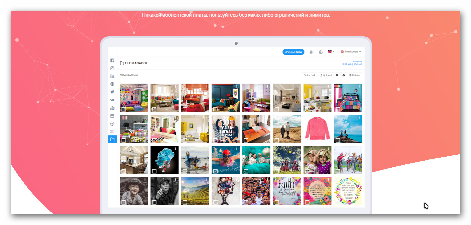Click the 39 Media Items label
Viewport: 471px width, 225px height.
tap(129, 75)
